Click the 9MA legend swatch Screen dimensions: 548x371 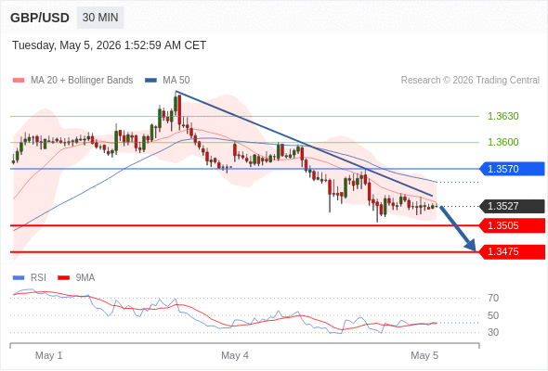pos(63,278)
